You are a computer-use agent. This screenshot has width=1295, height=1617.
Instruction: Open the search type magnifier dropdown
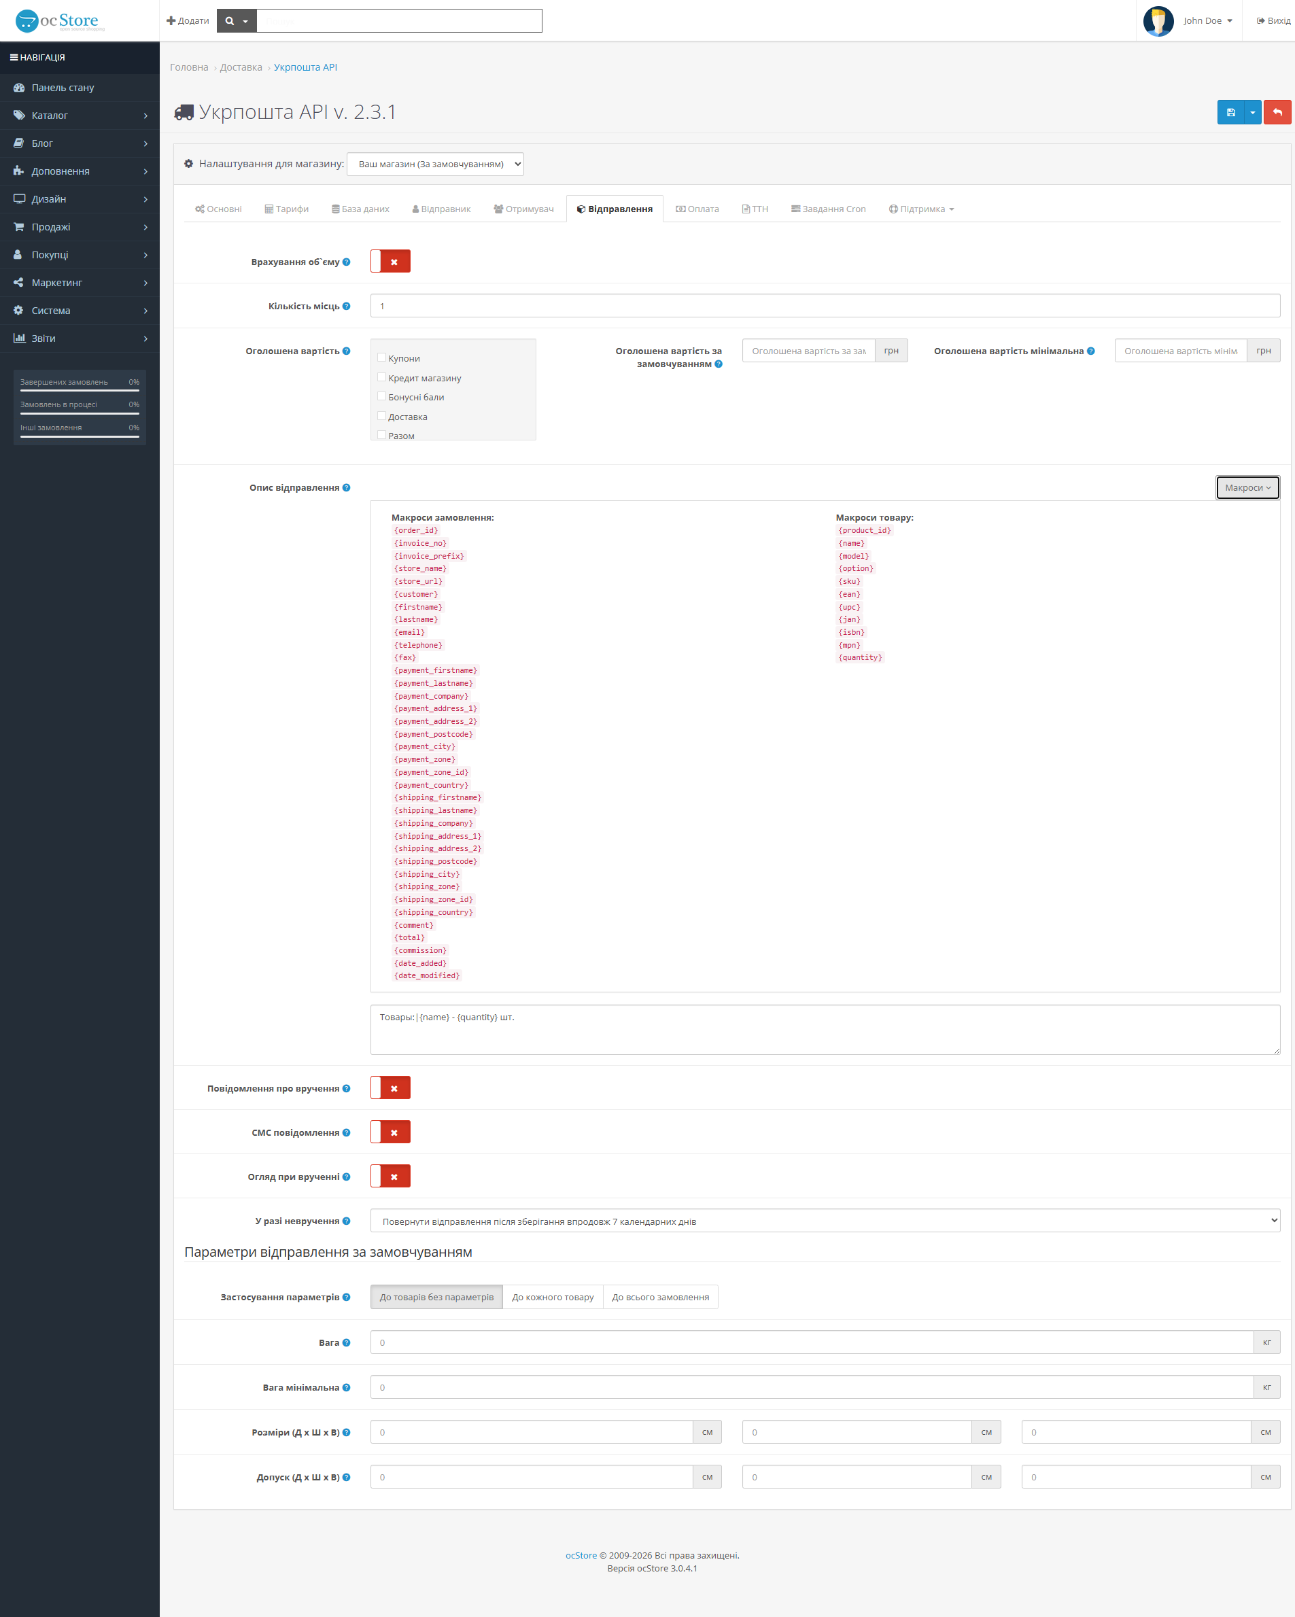[237, 21]
